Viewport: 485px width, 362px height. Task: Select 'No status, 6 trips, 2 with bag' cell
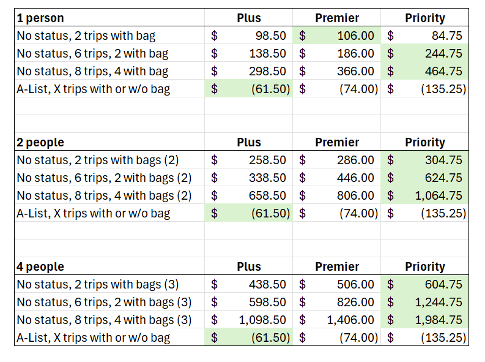[x=109, y=53]
